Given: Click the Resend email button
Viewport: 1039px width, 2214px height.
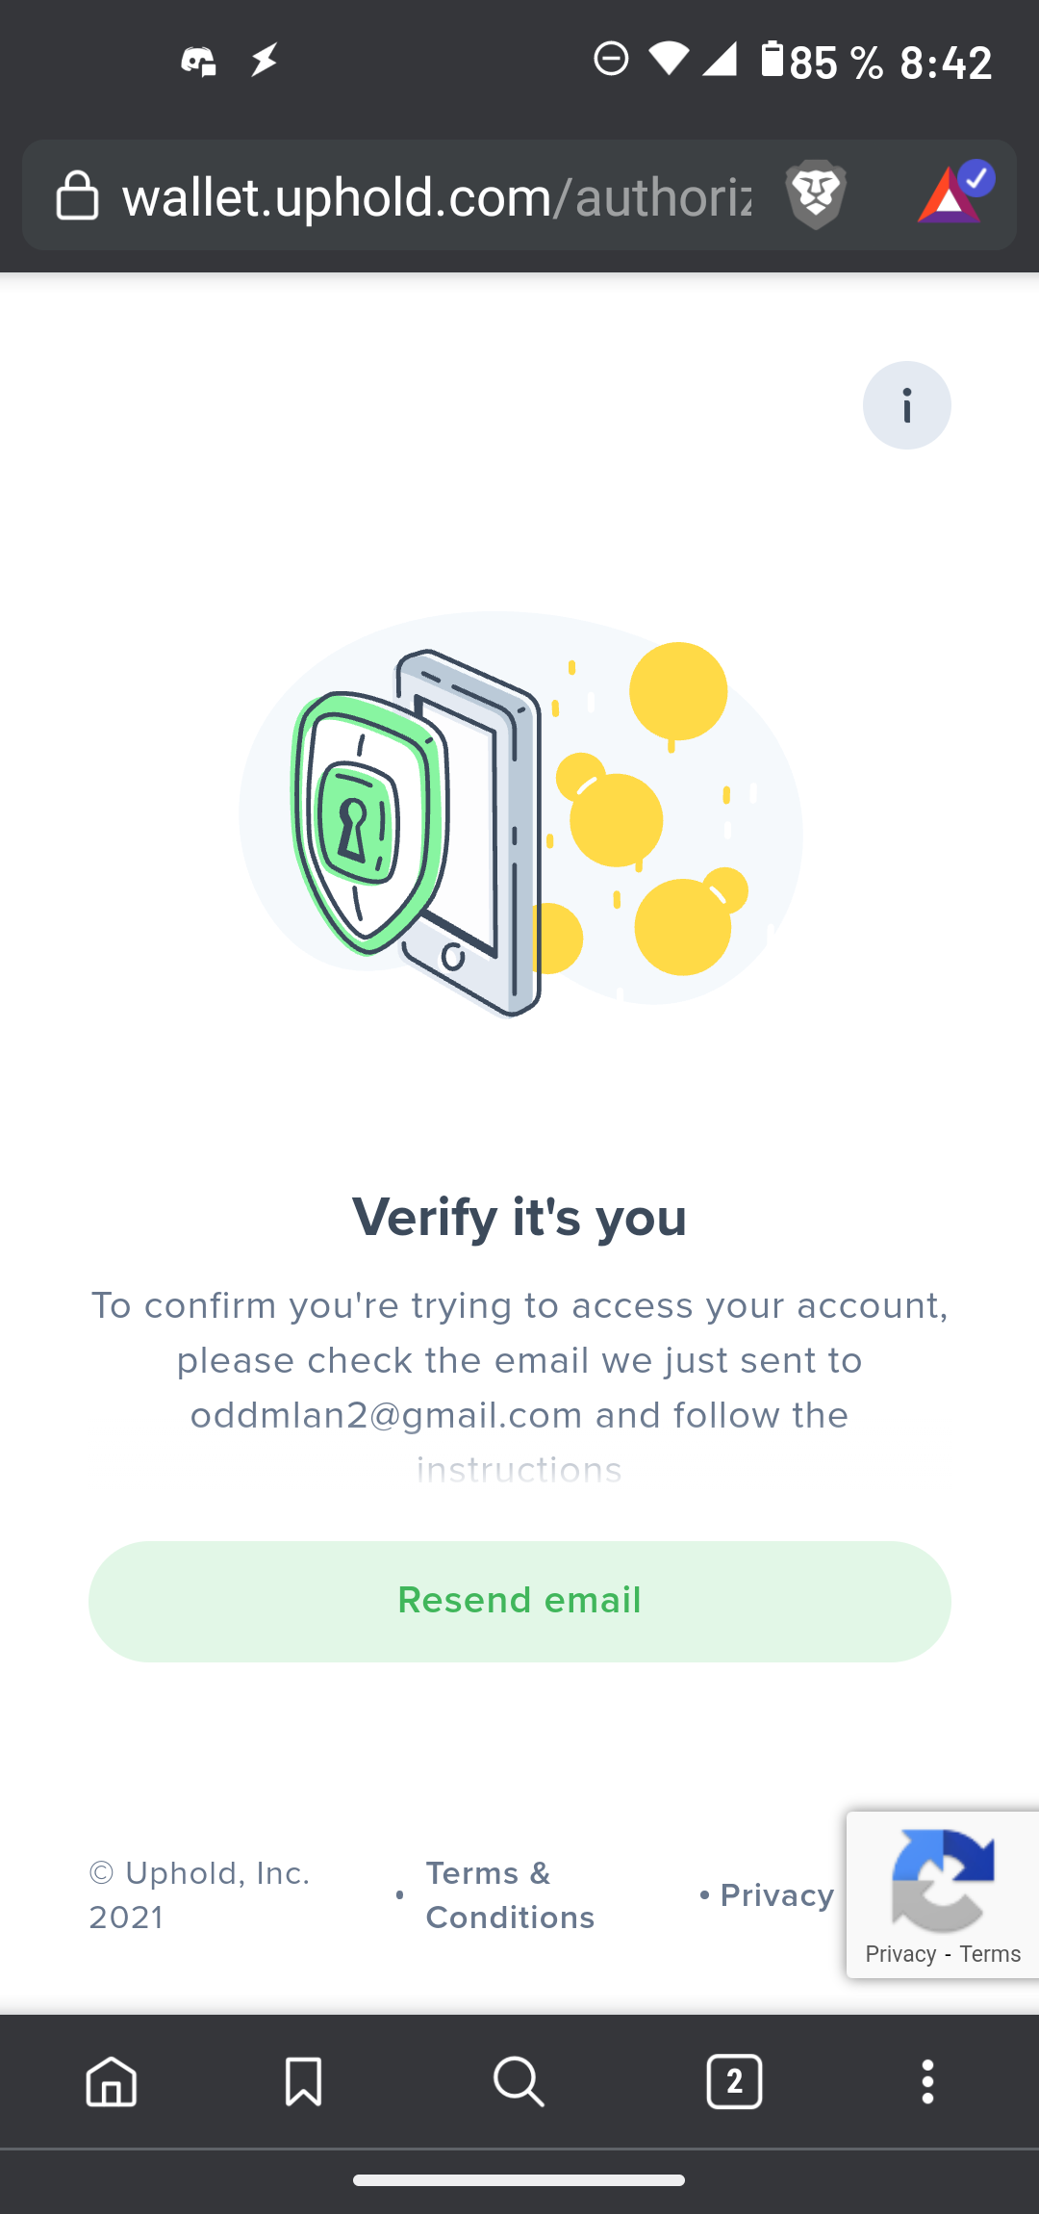Looking at the screenshot, I should click(519, 1601).
